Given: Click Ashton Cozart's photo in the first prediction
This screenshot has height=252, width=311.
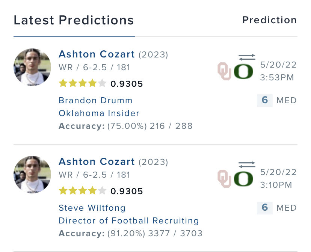Looking at the screenshot, I should coord(32,67).
